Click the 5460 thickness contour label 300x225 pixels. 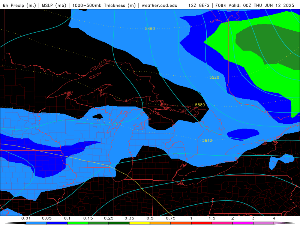[x=150, y=29]
